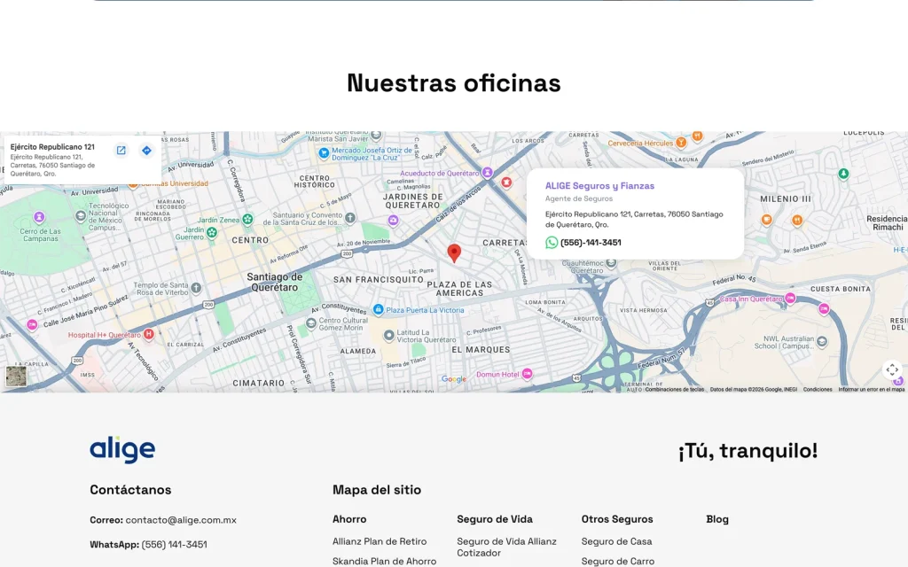
Task: Click Mercado Josefa Ortiz de Domínguez marker
Action: (x=324, y=152)
